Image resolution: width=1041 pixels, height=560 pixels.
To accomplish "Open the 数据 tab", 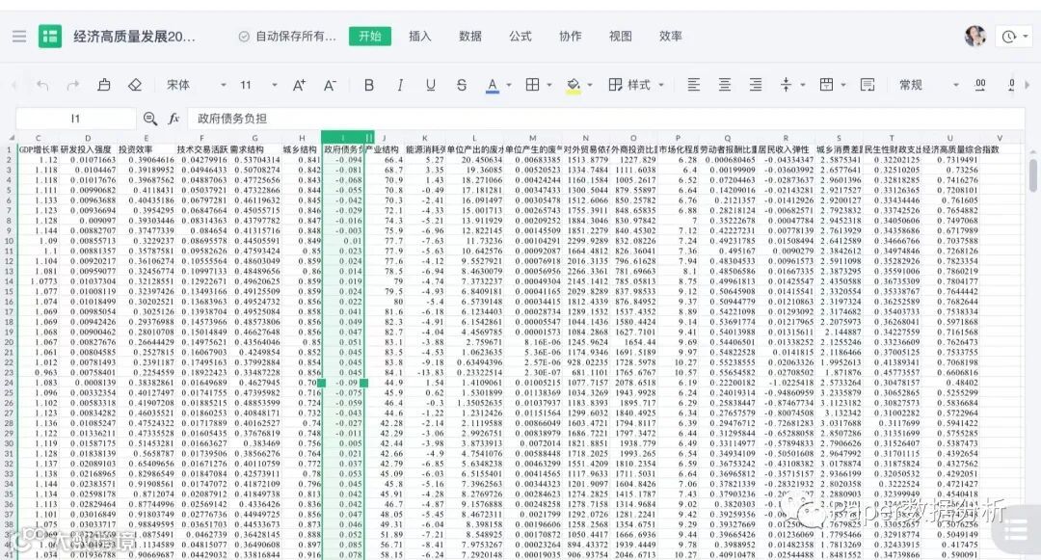I will pos(470,36).
